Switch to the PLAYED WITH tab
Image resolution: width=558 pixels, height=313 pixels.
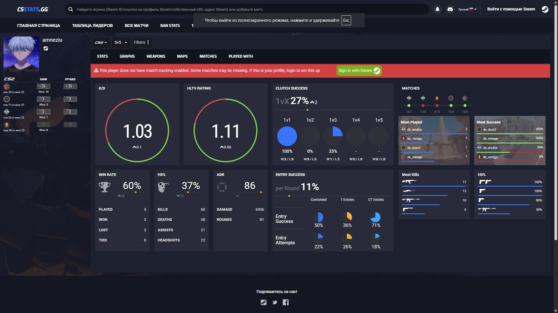coord(241,56)
